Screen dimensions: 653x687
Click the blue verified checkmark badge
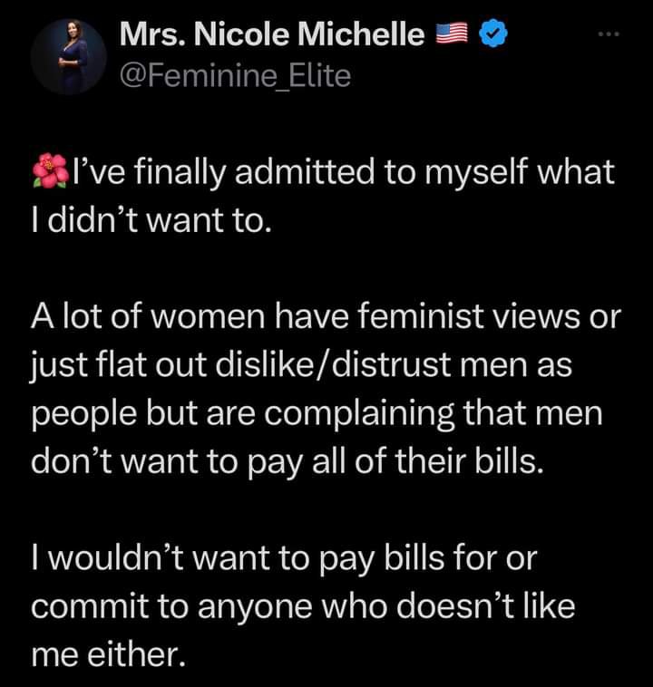(492, 35)
